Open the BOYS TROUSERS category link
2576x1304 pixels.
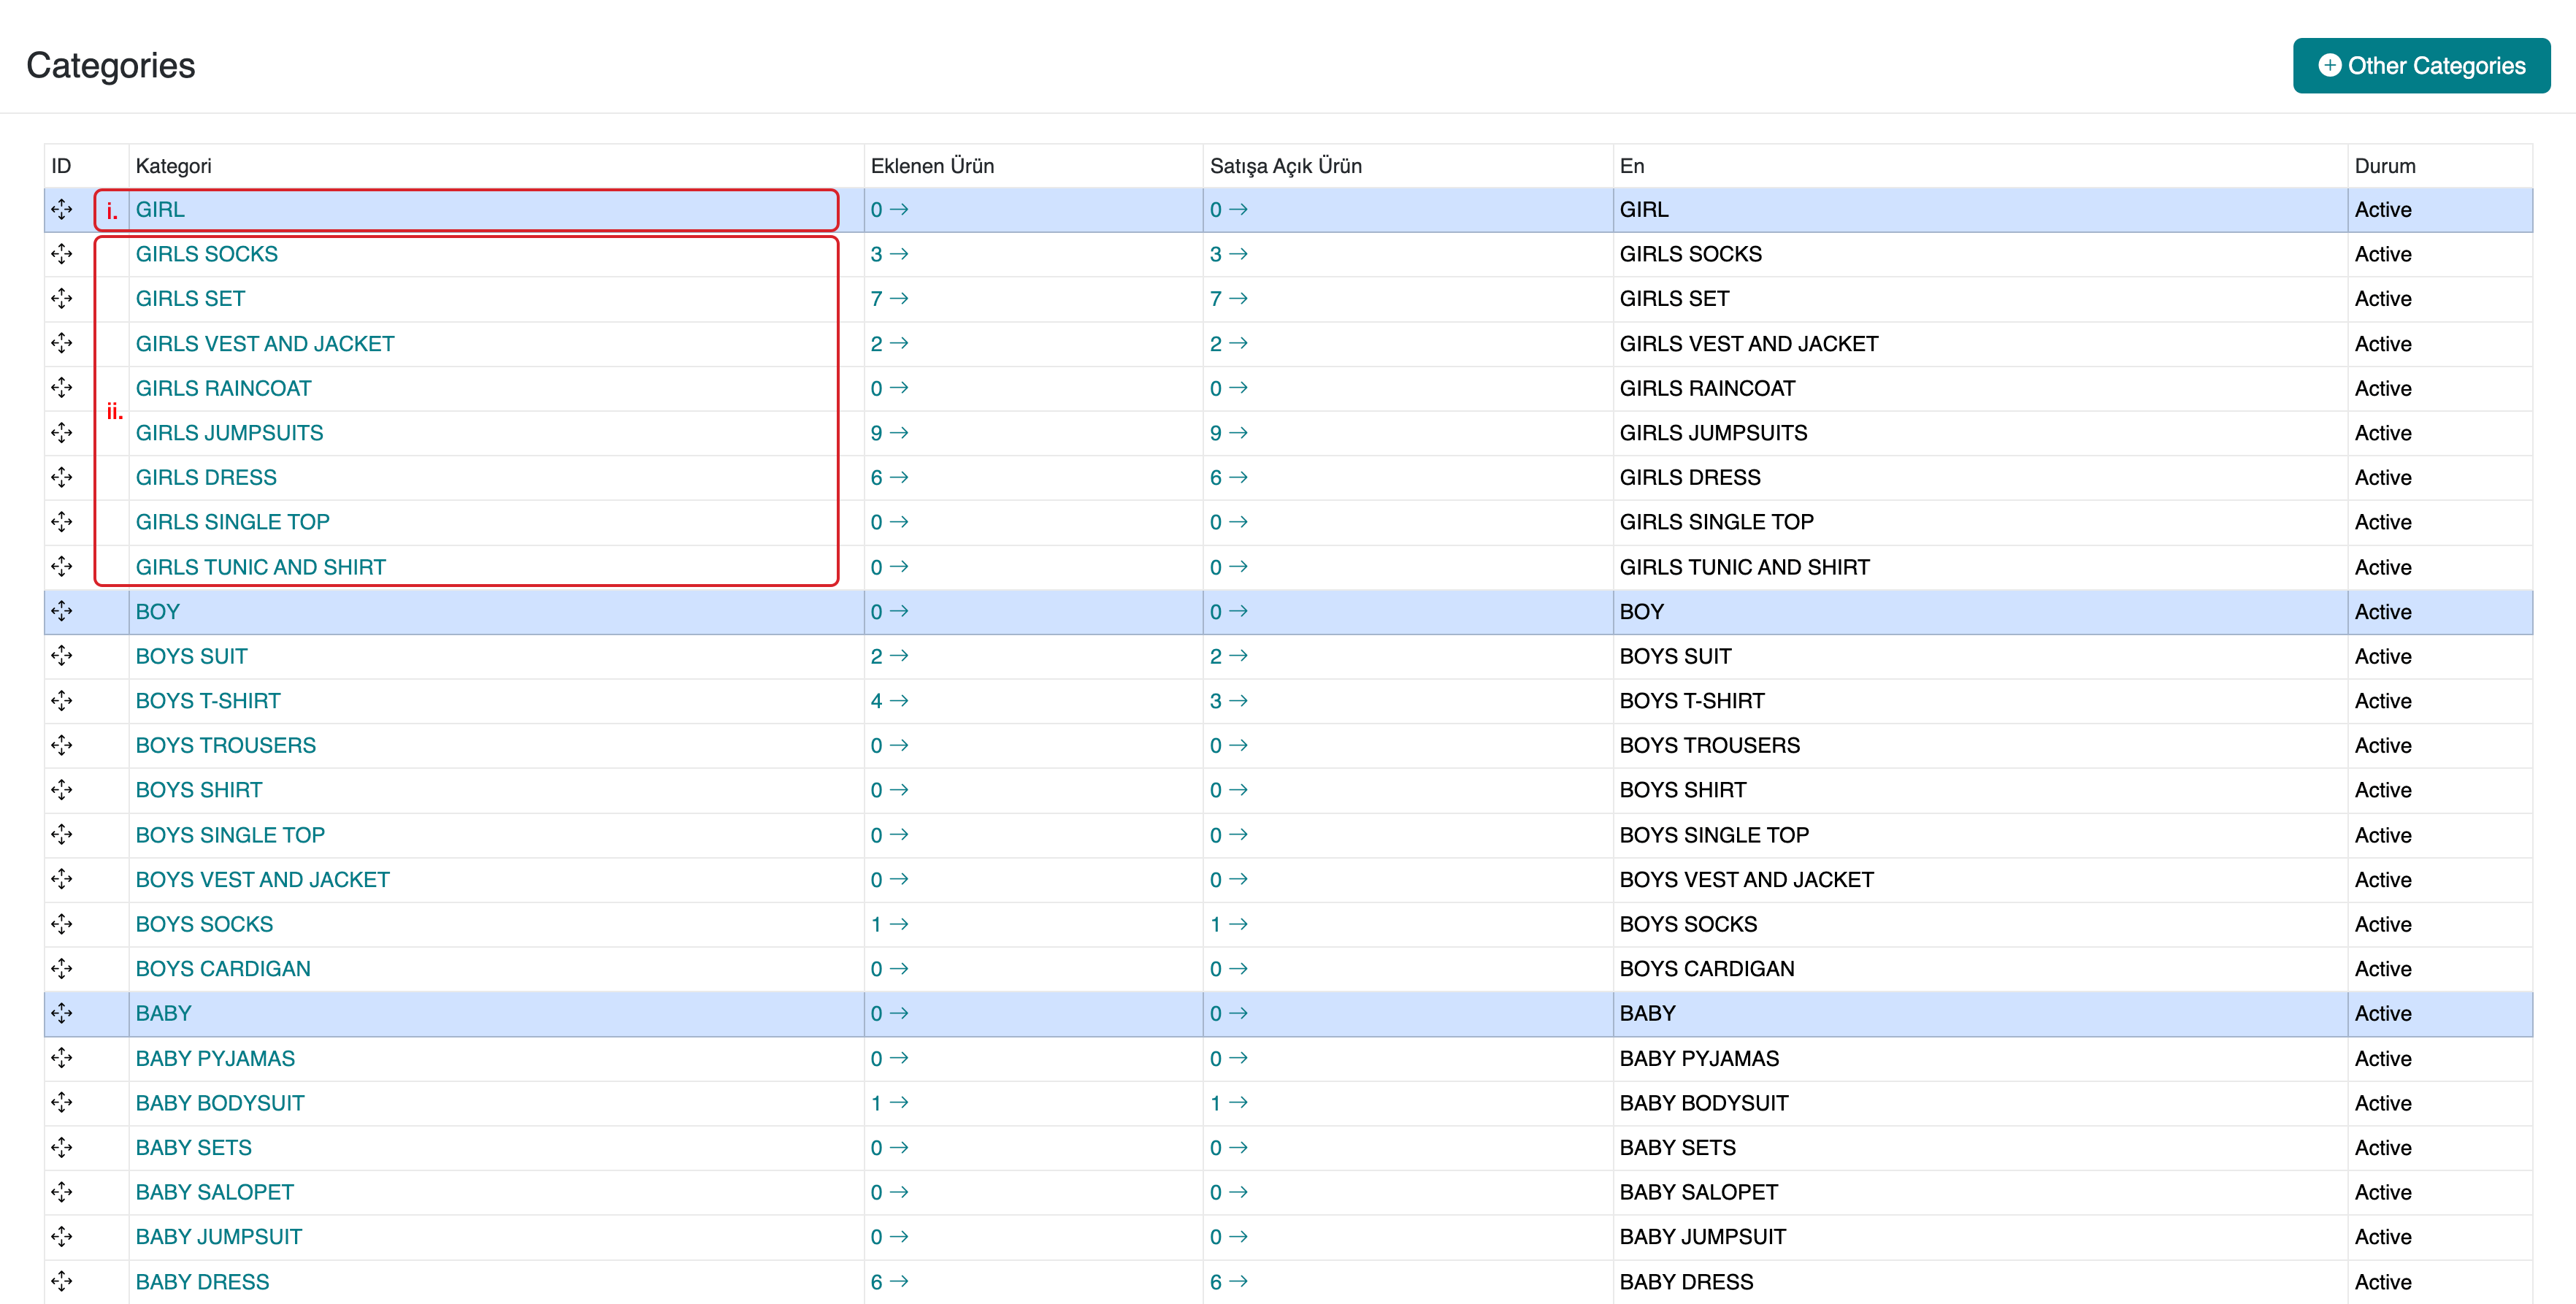tap(226, 746)
